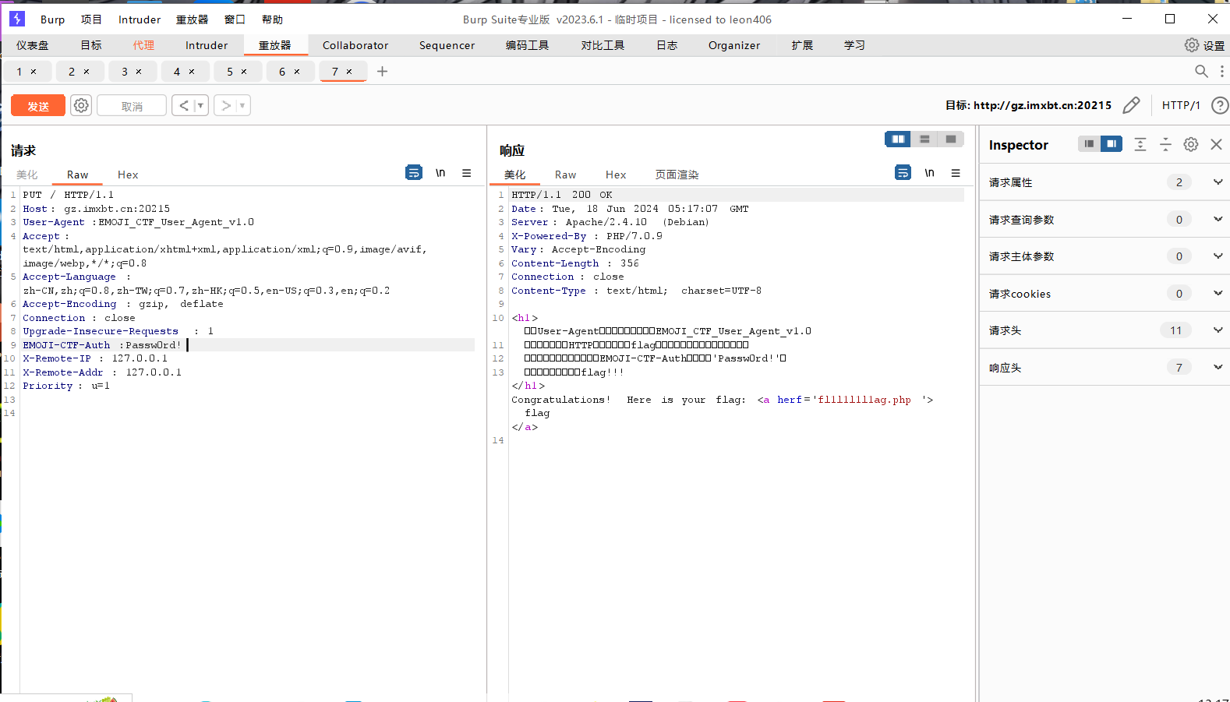Switch to the 编码工具 tab

tap(527, 45)
